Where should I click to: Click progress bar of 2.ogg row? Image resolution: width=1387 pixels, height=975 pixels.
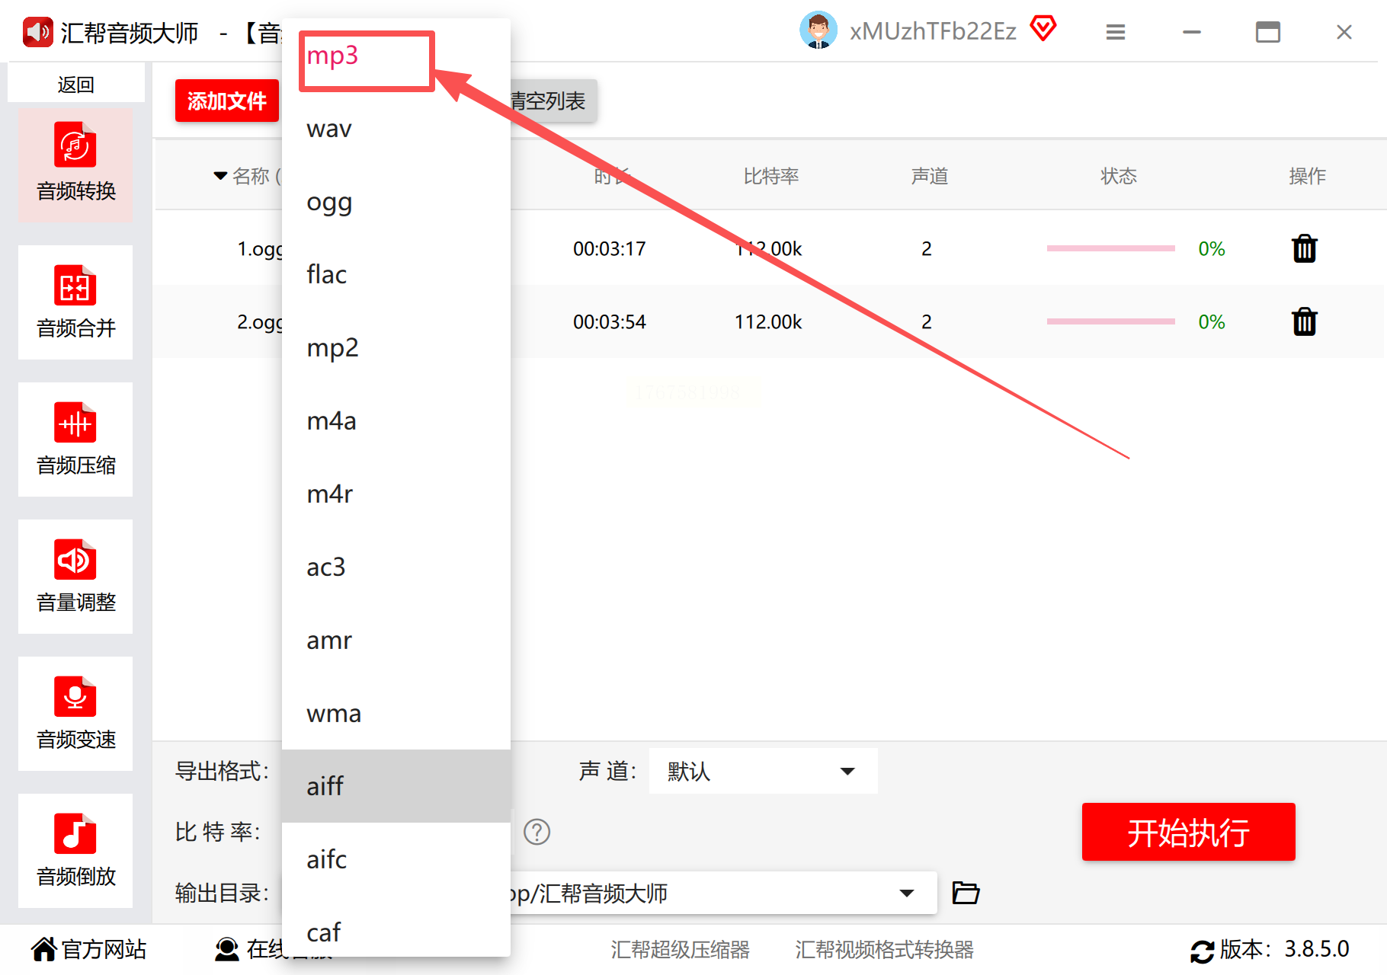[x=1110, y=321]
